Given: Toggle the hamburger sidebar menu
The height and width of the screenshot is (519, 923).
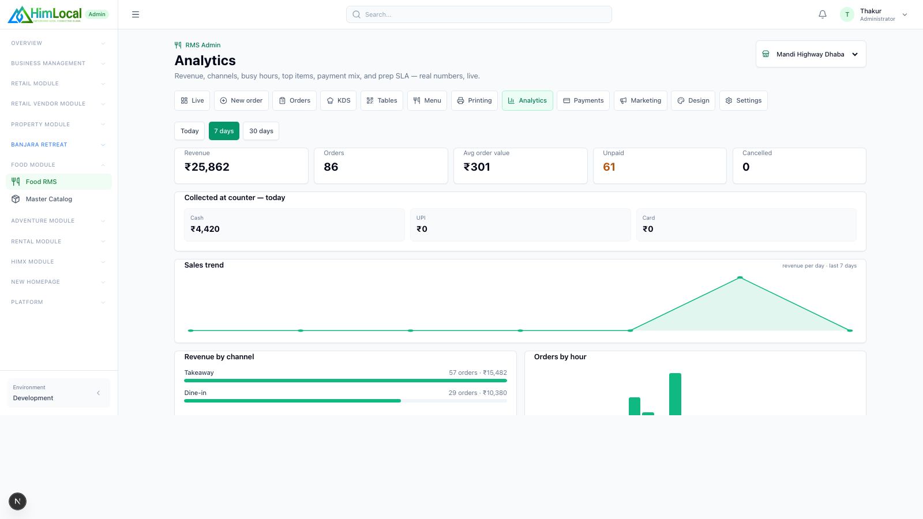Looking at the screenshot, I should coord(136,14).
